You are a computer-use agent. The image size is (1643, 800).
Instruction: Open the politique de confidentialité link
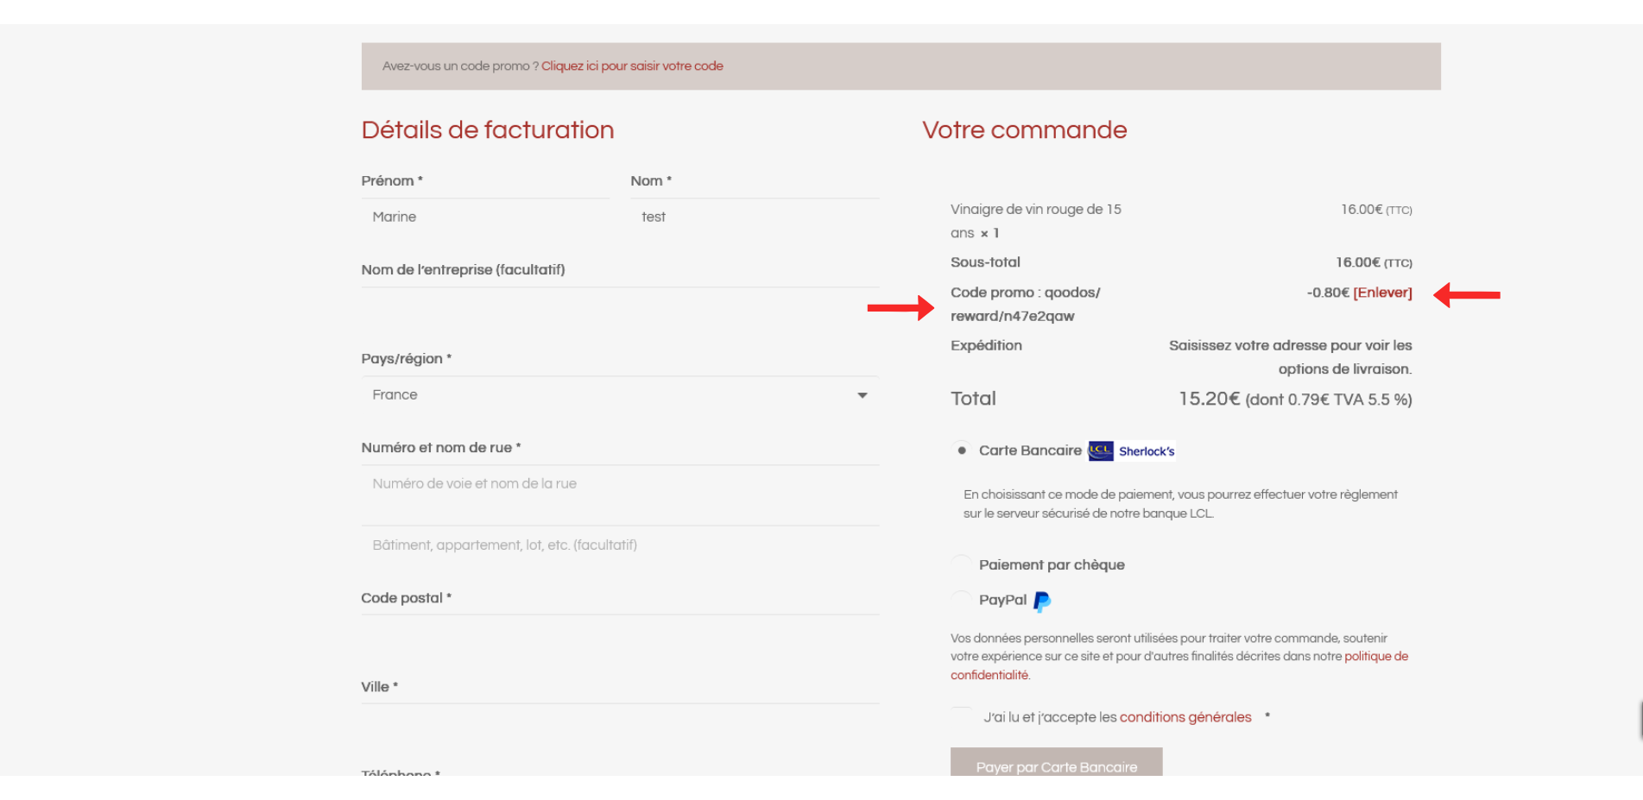[x=1375, y=657]
